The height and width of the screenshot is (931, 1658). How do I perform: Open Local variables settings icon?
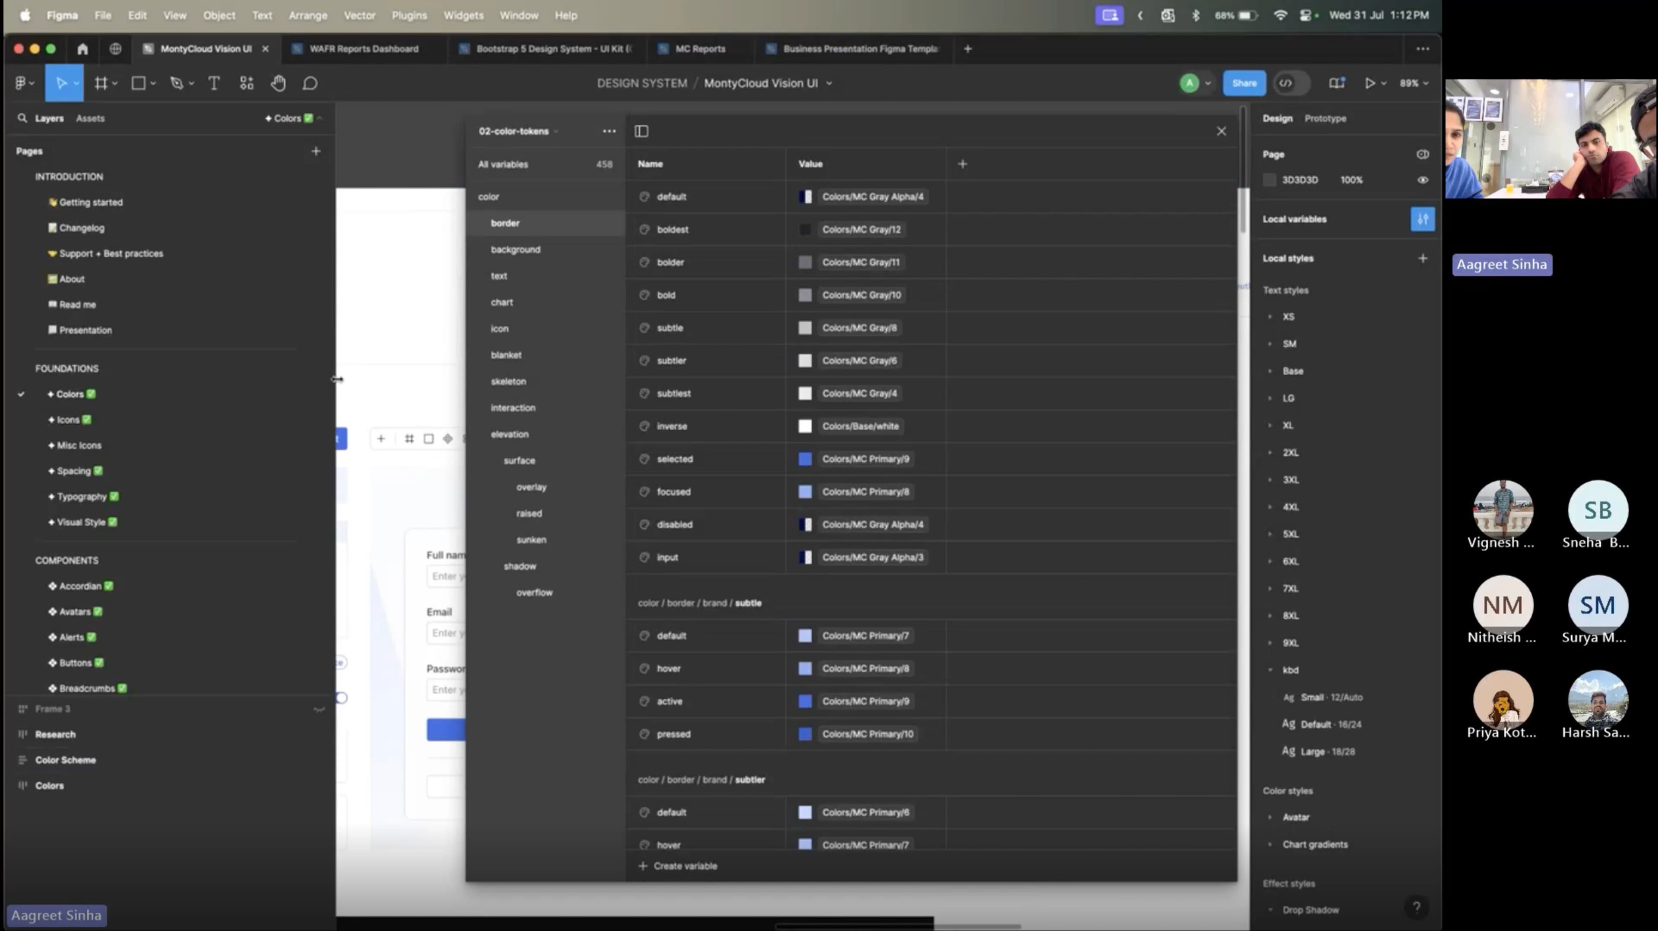[x=1422, y=219]
